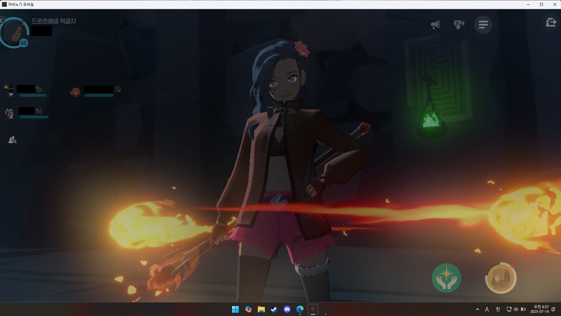The image size is (561, 316).
Task: Toggle helmeted member's crossed-out status icon
Action: (x=39, y=111)
